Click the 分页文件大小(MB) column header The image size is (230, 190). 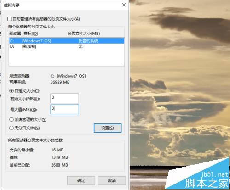[x=84, y=34]
